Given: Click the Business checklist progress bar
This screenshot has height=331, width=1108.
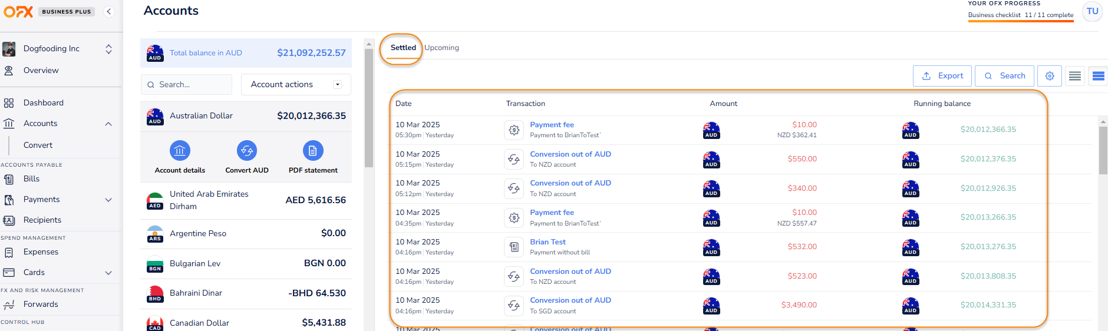Looking at the screenshot, I should 1020,21.
